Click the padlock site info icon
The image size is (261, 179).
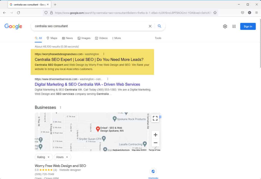point(51,13)
